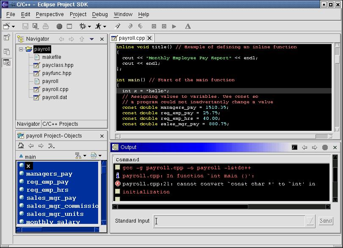Click the terminal icon in Output header
Image resolution: width=343 pixels, height=248 pixels.
click(294, 147)
